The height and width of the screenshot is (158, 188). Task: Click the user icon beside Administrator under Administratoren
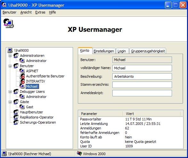(x=22, y=61)
